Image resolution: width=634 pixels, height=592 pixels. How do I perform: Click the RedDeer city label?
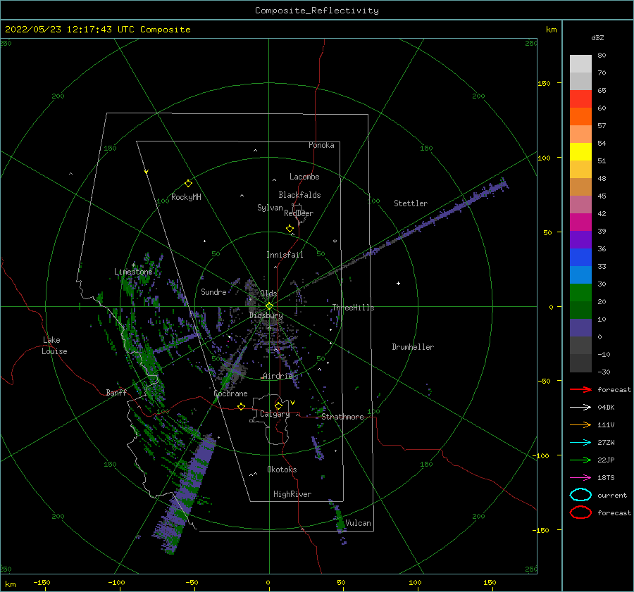(299, 213)
